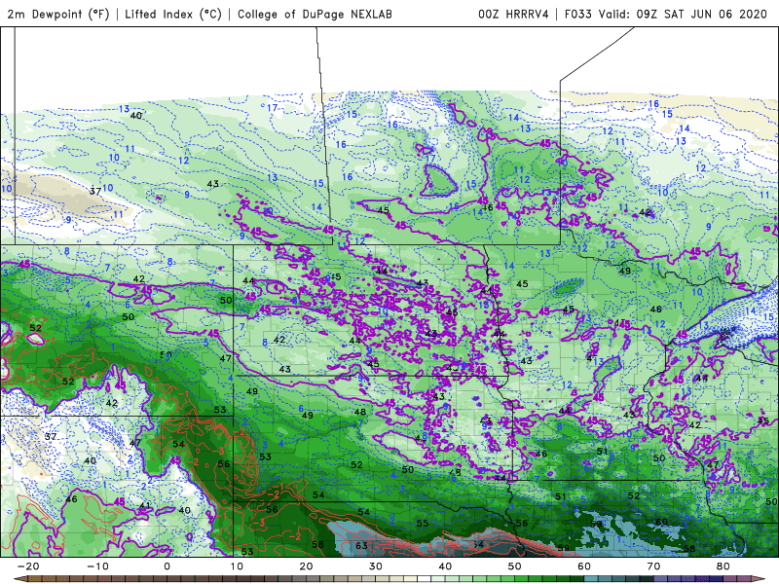
Task: Click the "-10" colorbar label
Action: pos(97,566)
